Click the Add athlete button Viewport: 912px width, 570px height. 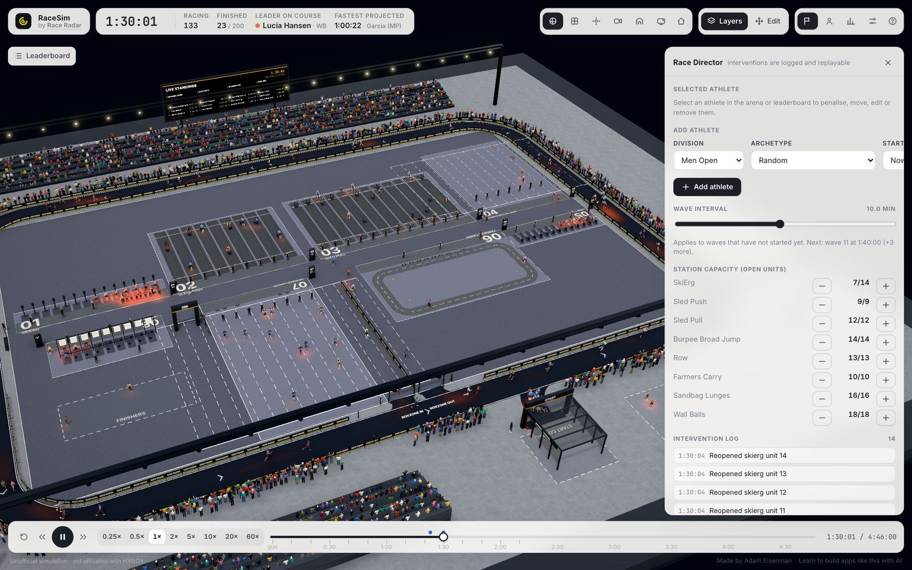[707, 187]
